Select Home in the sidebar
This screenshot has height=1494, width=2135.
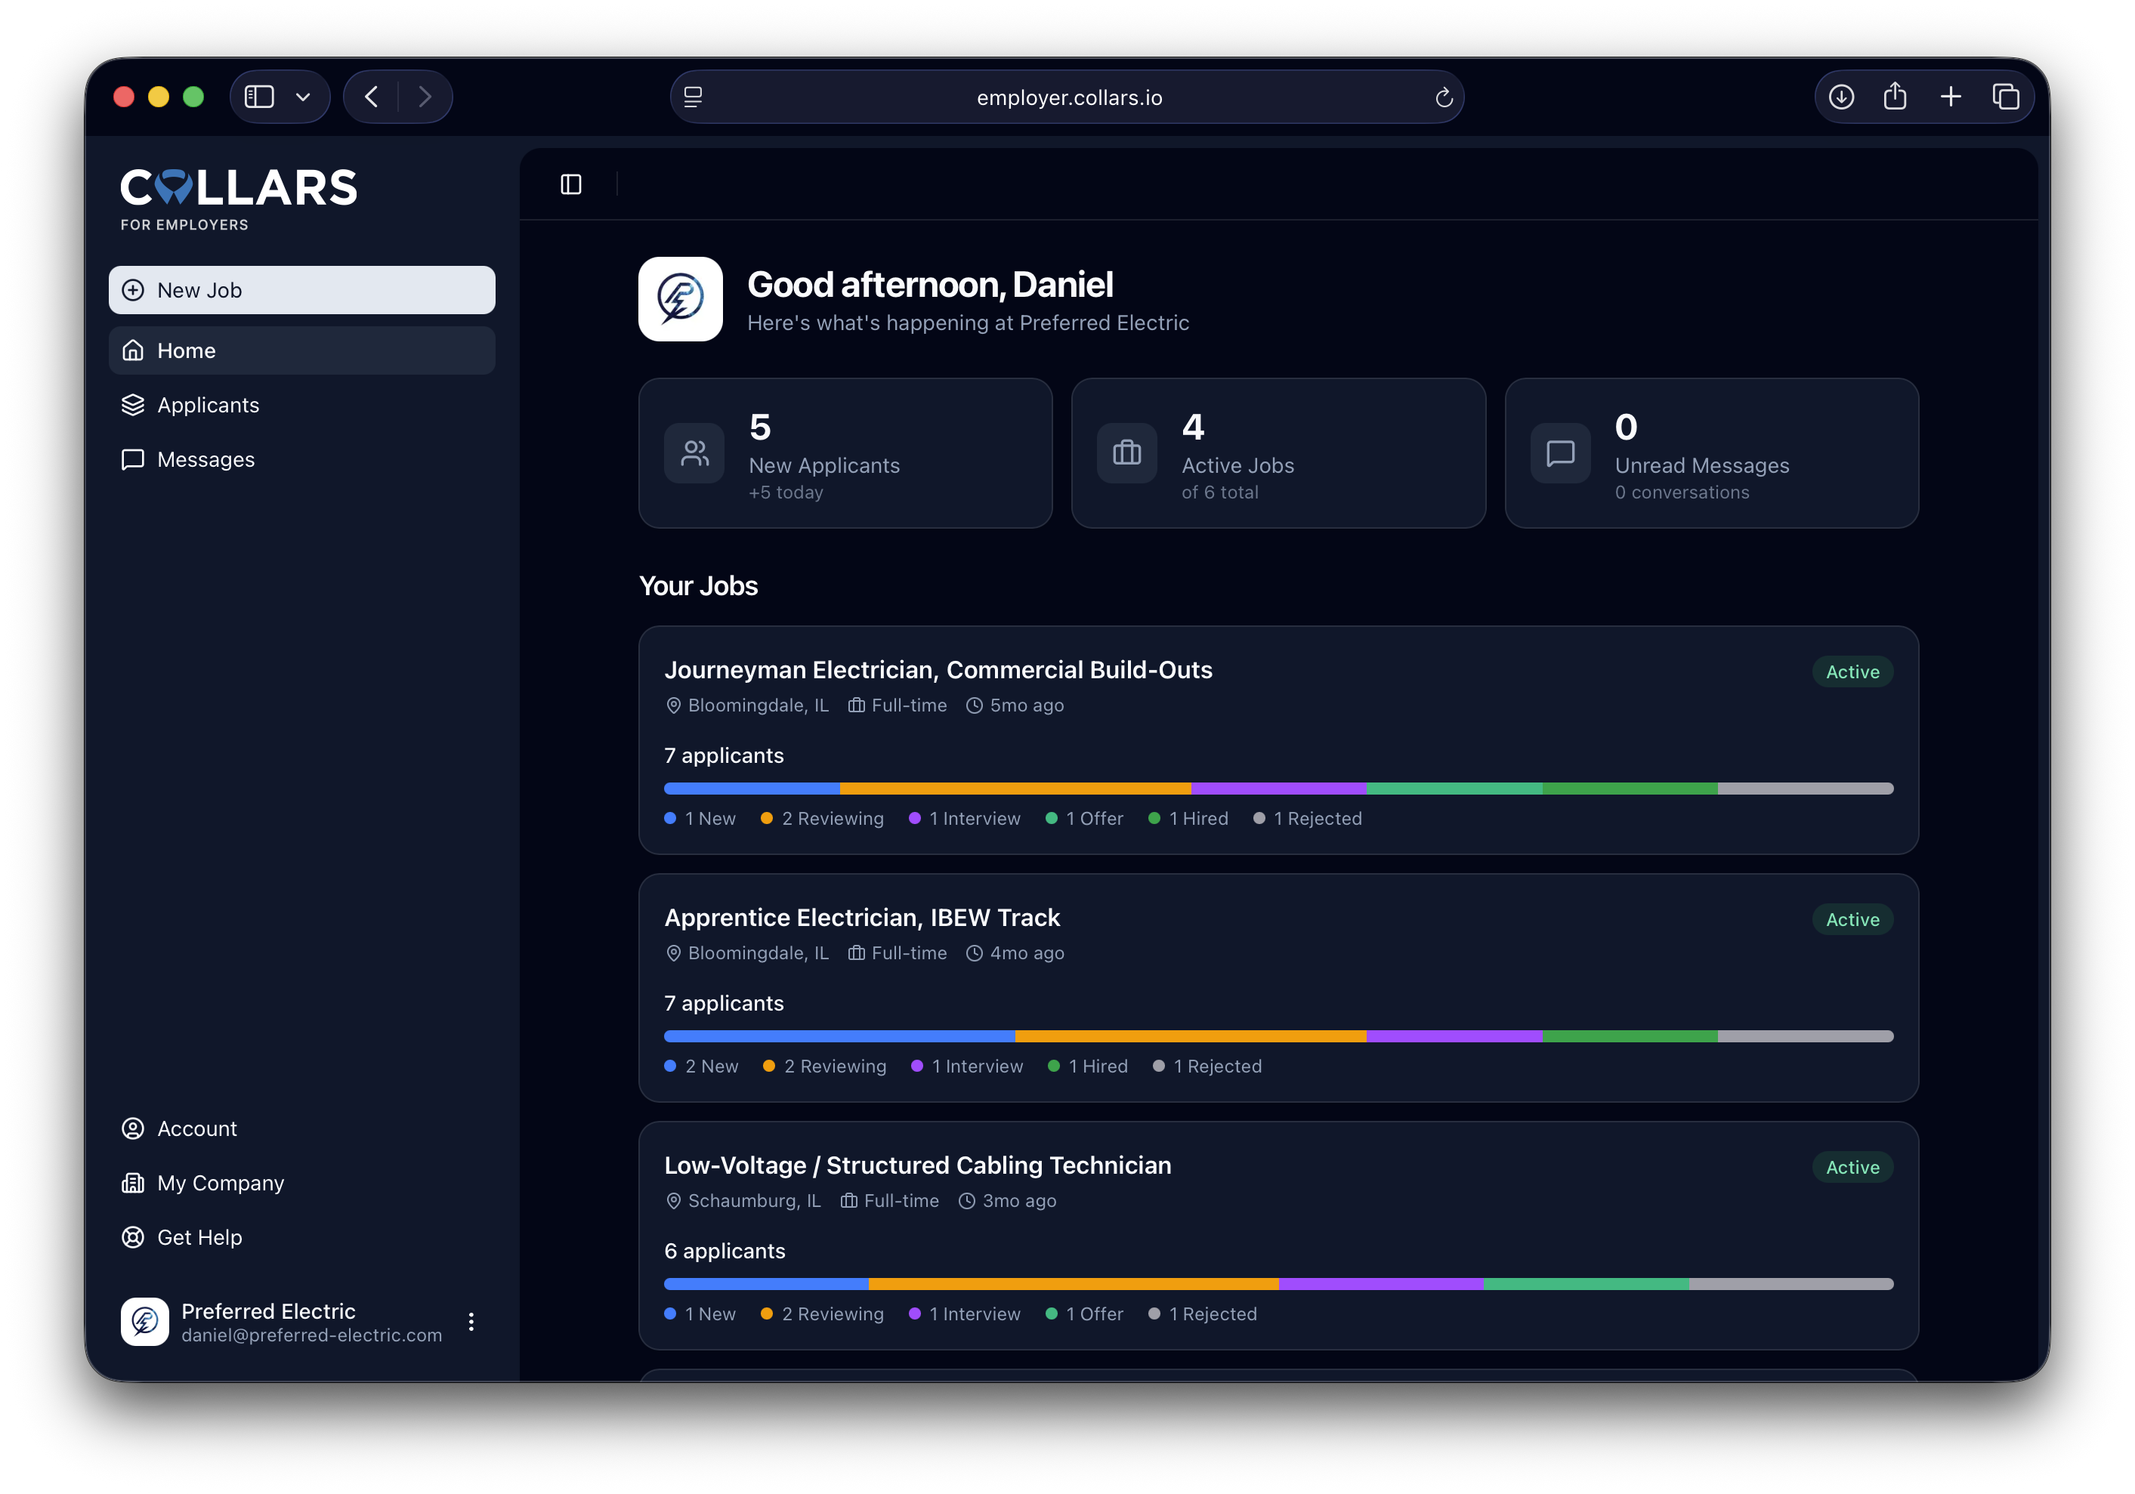point(302,350)
